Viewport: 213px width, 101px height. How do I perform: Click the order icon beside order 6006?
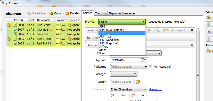point(15,34)
